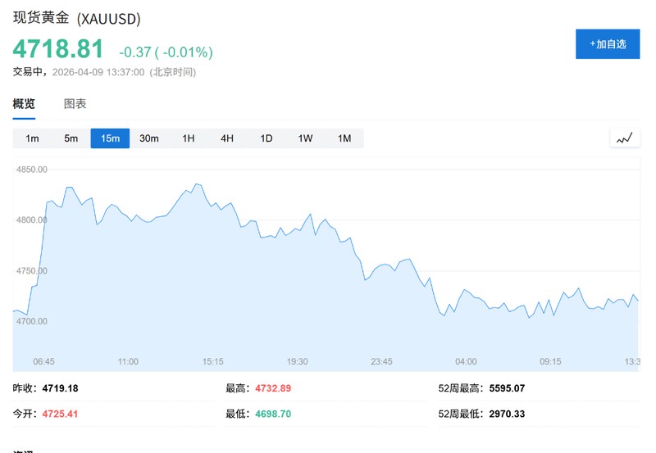
Task: Add gold to watchlist with 加自选 button
Action: click(608, 44)
